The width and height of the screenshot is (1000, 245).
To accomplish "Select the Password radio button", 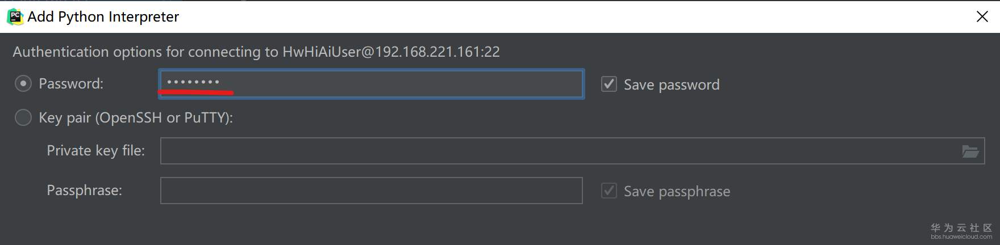I will [23, 84].
